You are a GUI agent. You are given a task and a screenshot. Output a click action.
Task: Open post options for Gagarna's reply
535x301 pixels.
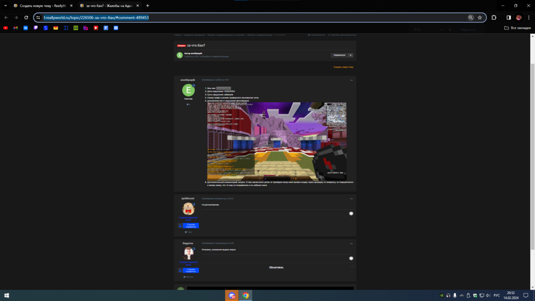(351, 244)
